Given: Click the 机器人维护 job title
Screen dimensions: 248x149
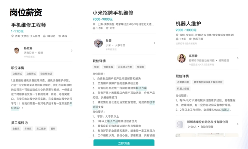Looking at the screenshot, I should pos(188,24).
